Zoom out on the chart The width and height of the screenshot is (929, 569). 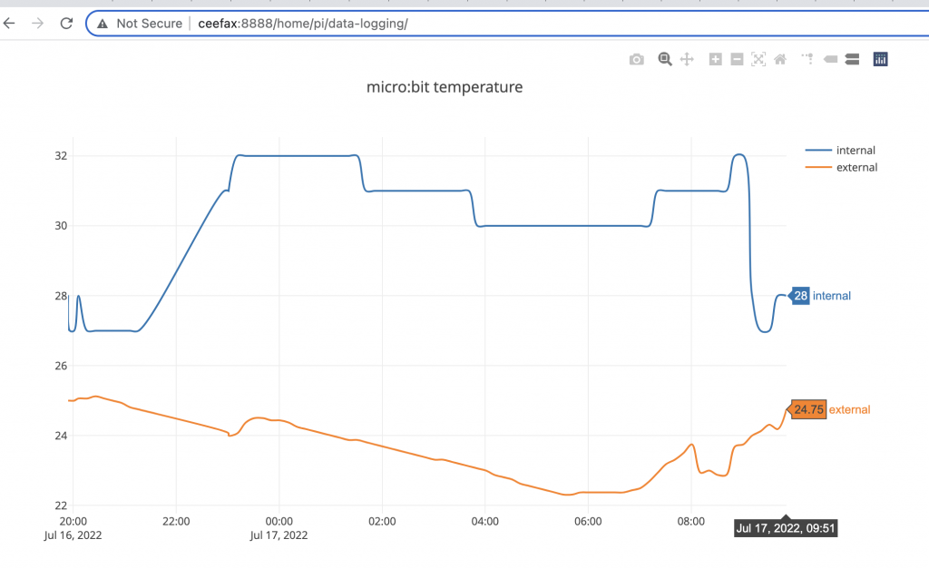coord(737,58)
